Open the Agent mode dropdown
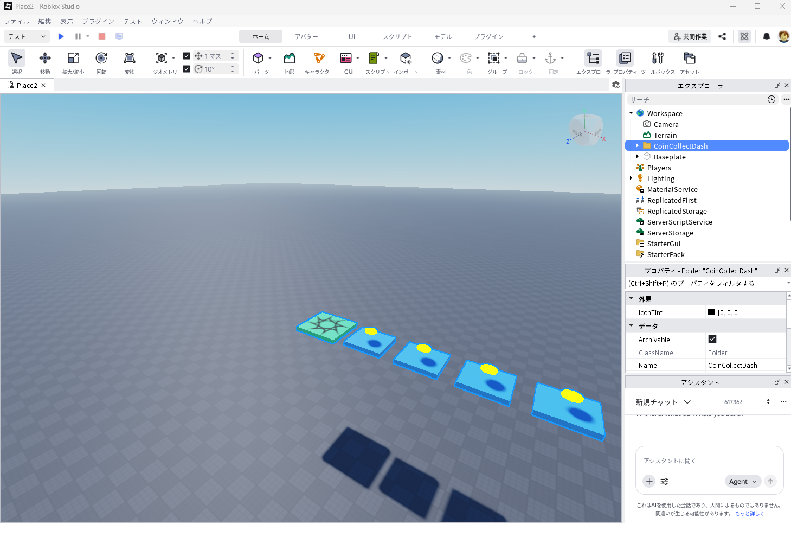The height and width of the screenshot is (537, 791). point(743,481)
